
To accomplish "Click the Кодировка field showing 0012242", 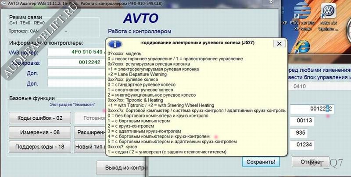I will (77, 62).
